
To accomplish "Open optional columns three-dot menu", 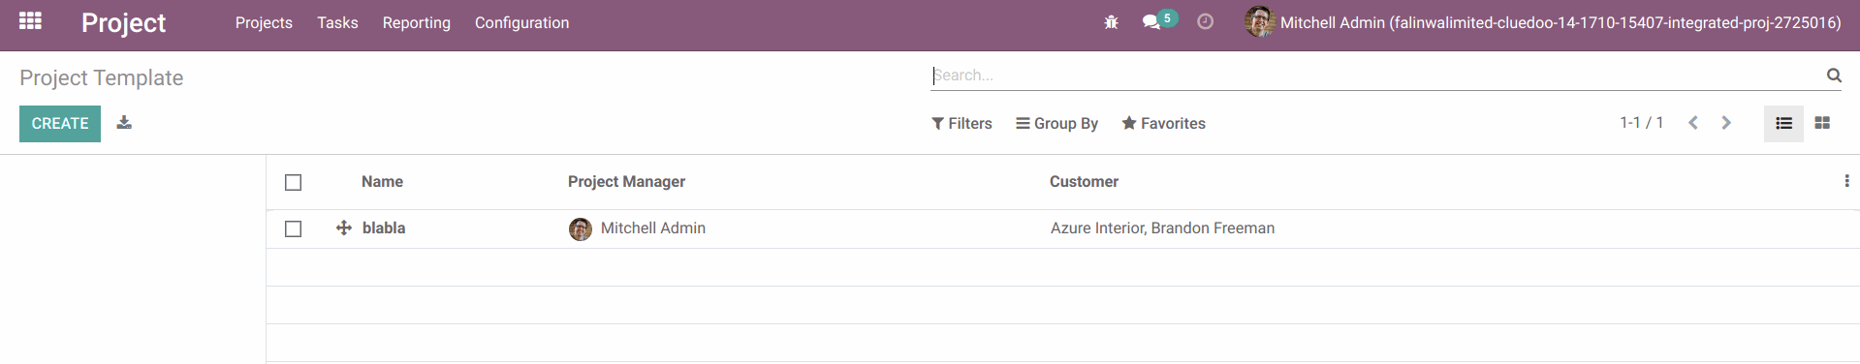I will point(1846,181).
